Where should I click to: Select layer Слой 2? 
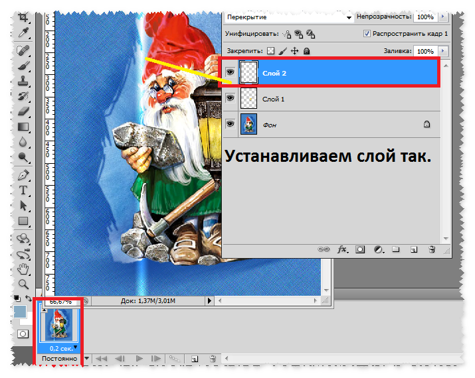(x=331, y=72)
